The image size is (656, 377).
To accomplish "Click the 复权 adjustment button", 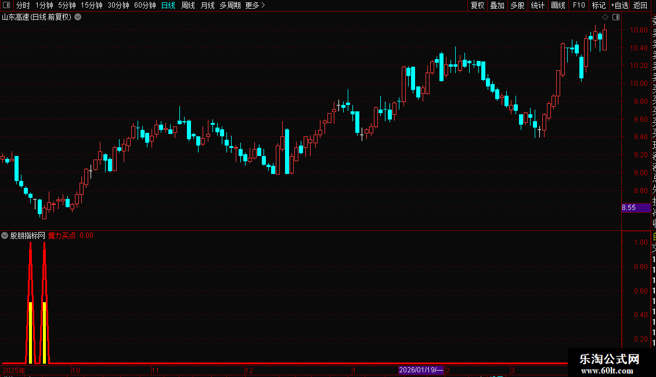I will coord(477,5).
